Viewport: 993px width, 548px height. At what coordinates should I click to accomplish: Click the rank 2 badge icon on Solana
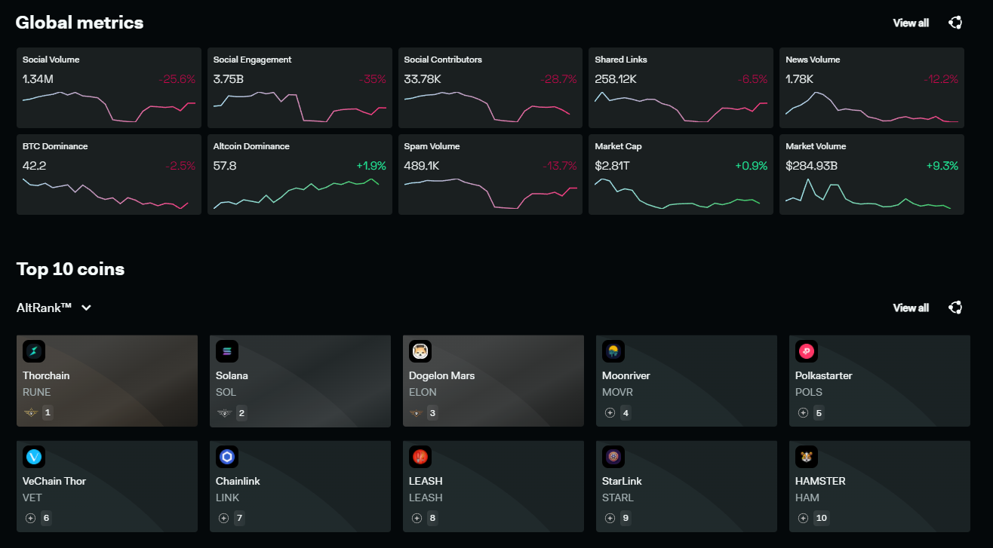pyautogui.click(x=224, y=413)
